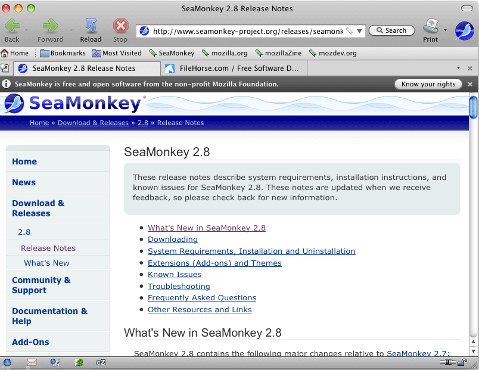Screen dimensions: 479x370
Task: Click the Home breadcrumb link
Action: click(39, 123)
